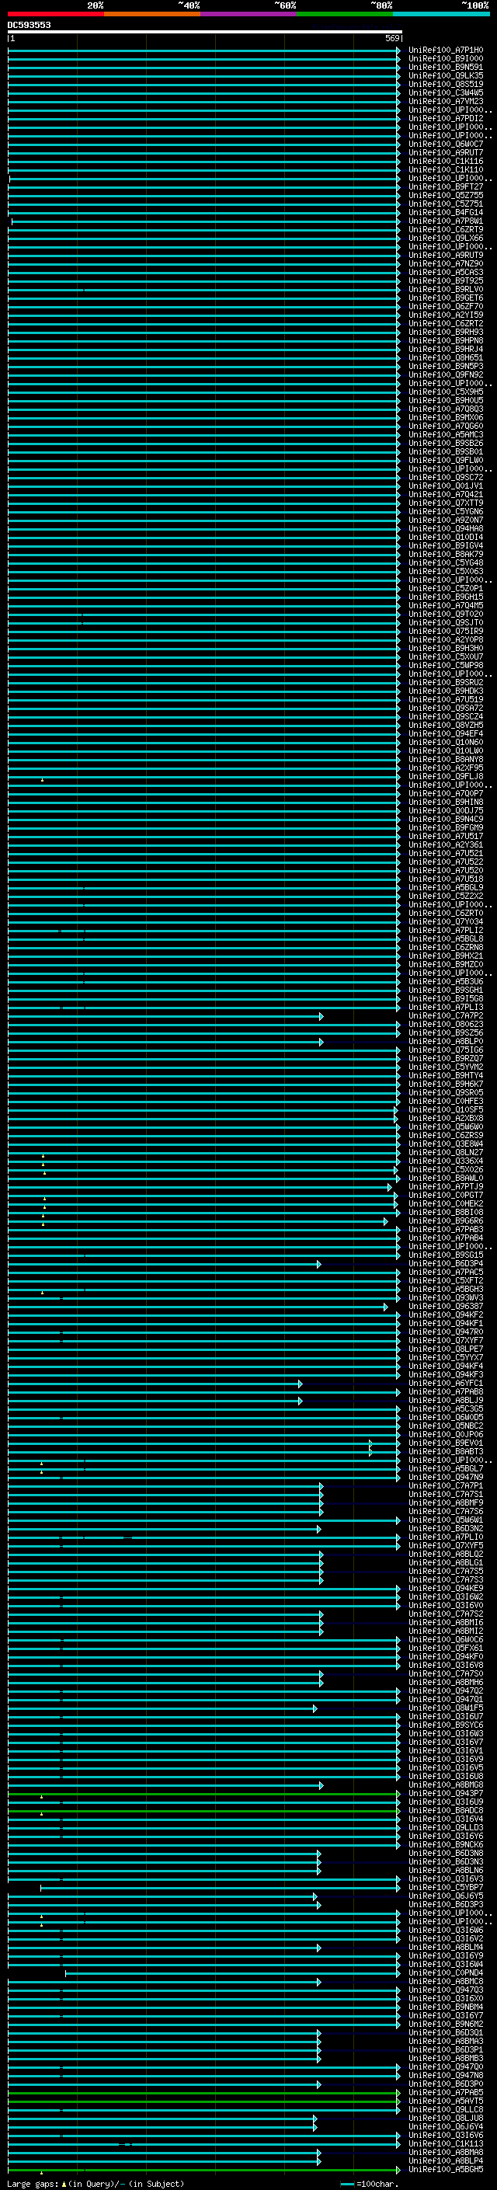Screen dimensions: 497x2190
Task: Select hit label UniRef100_Q9LX66
Action: coord(446,238)
